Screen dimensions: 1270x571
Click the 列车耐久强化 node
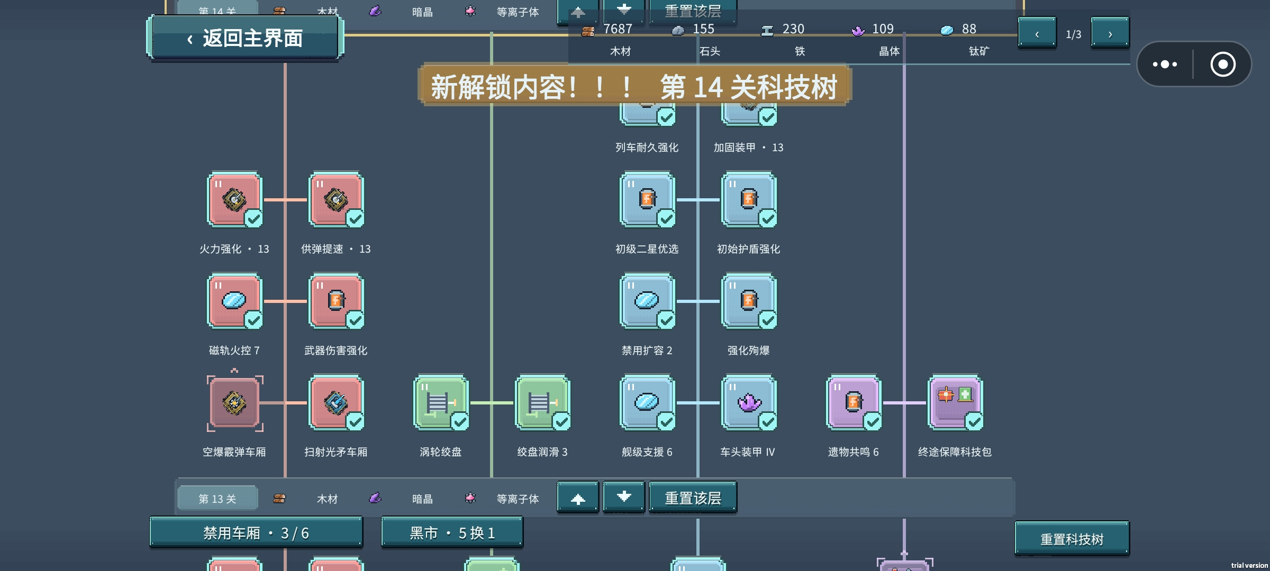[x=647, y=116]
